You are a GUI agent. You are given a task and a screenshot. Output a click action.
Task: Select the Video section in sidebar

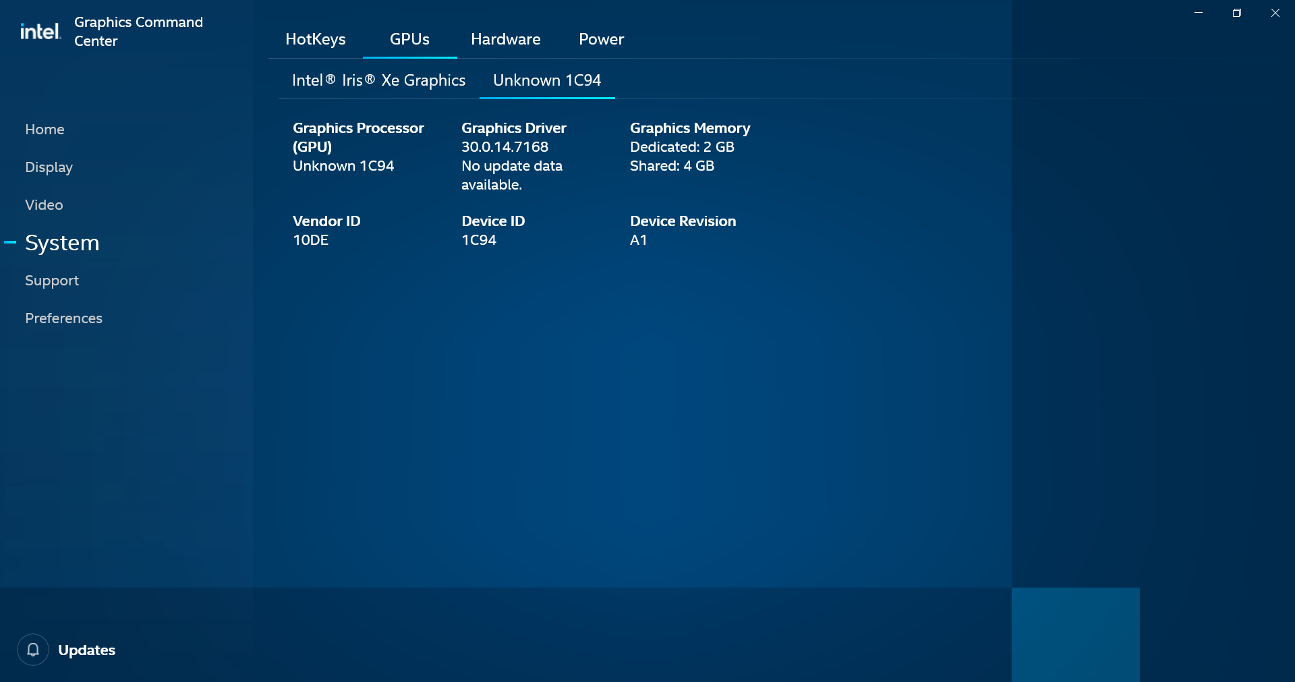[44, 204]
